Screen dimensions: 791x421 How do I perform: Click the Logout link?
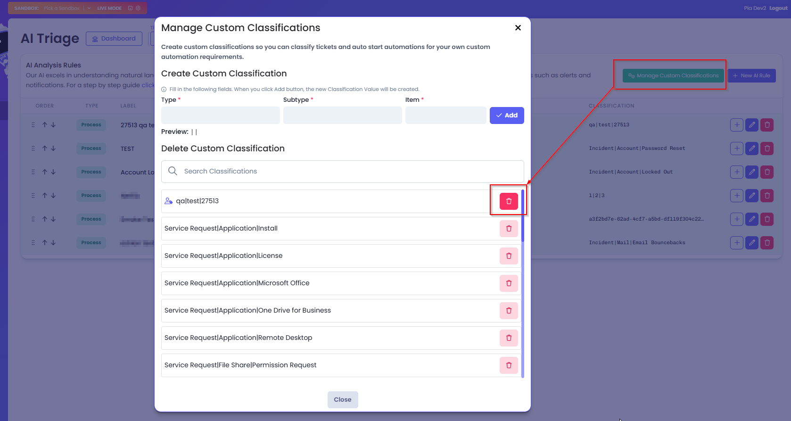tap(778, 8)
